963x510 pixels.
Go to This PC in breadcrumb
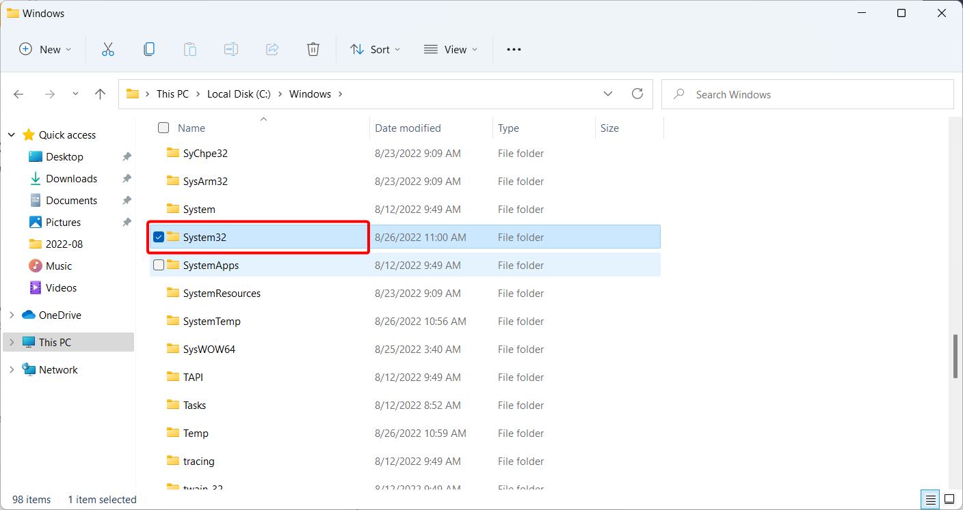(x=172, y=94)
